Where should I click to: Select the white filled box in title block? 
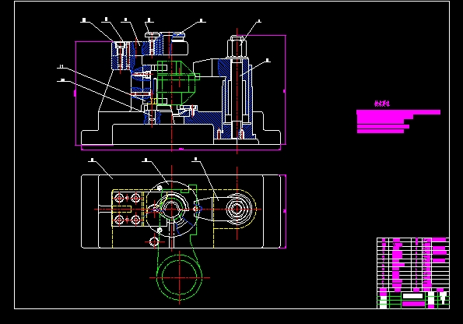pyautogui.click(x=412, y=296)
